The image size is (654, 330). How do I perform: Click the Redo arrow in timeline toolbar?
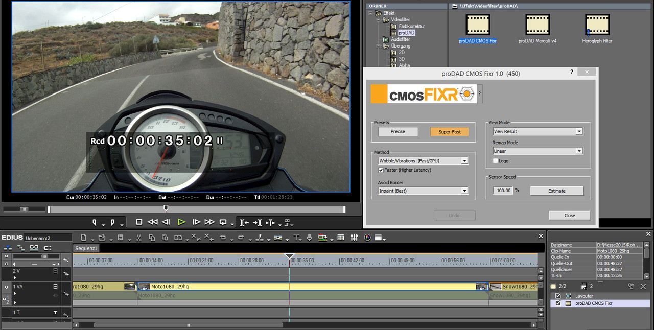[x=241, y=238]
